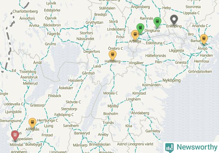Screen dimensions: 219x153
Task: Click the Motala C station label
Action: coord(110,93)
